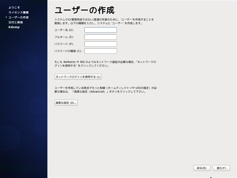
Task: Select ライセンス情報 sidebar step
Action: pos(19,12)
